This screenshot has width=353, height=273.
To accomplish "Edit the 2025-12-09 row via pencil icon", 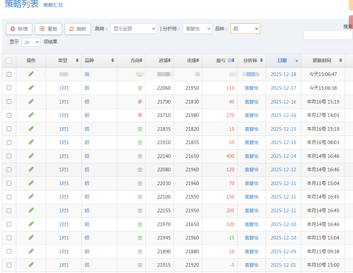I will click(x=31, y=251).
